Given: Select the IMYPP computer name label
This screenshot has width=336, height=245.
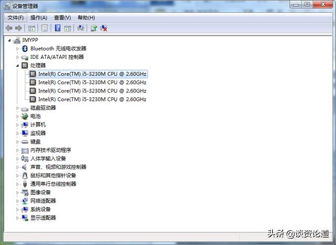Looking at the screenshot, I should [x=30, y=40].
